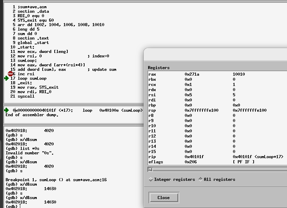287x208 pixels.
Task: Select the rsi register row
Action: click(x=218, y=95)
